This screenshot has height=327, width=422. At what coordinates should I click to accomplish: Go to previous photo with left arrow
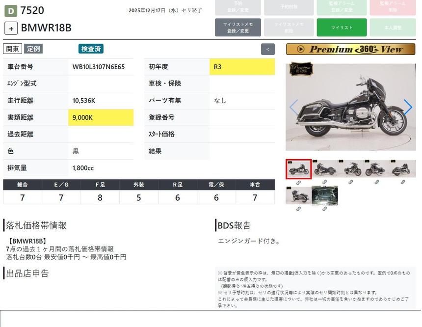tap(293, 107)
